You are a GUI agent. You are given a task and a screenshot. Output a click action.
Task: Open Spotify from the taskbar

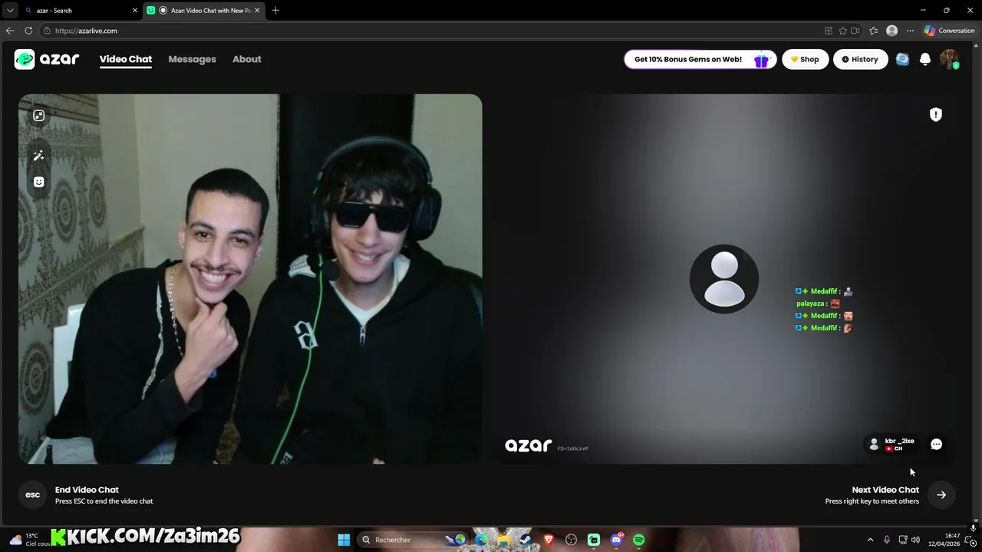(638, 540)
